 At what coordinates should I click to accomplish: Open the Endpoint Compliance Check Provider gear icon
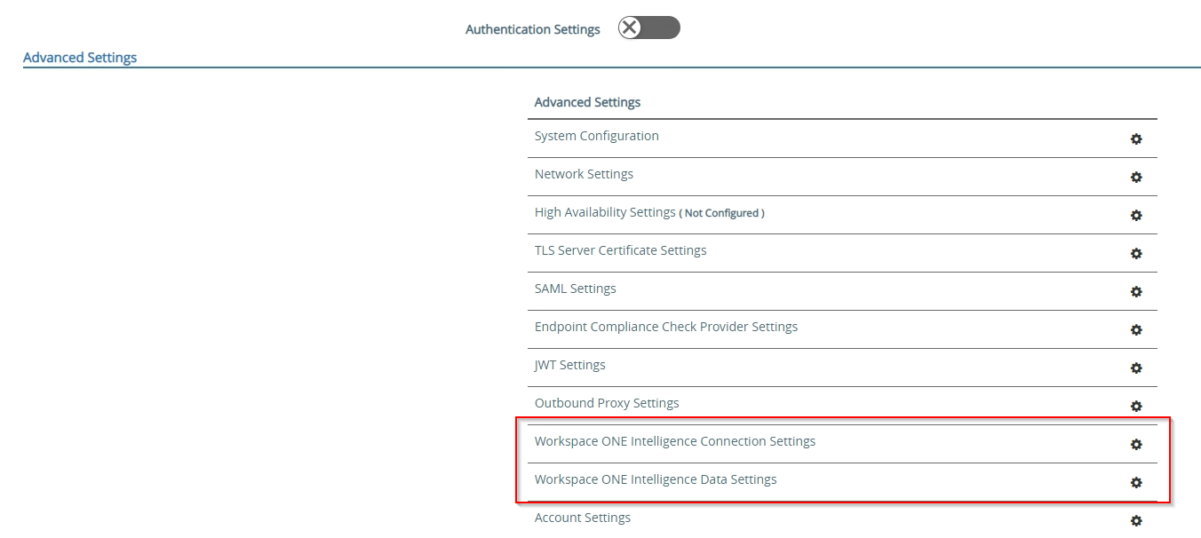coord(1136,329)
